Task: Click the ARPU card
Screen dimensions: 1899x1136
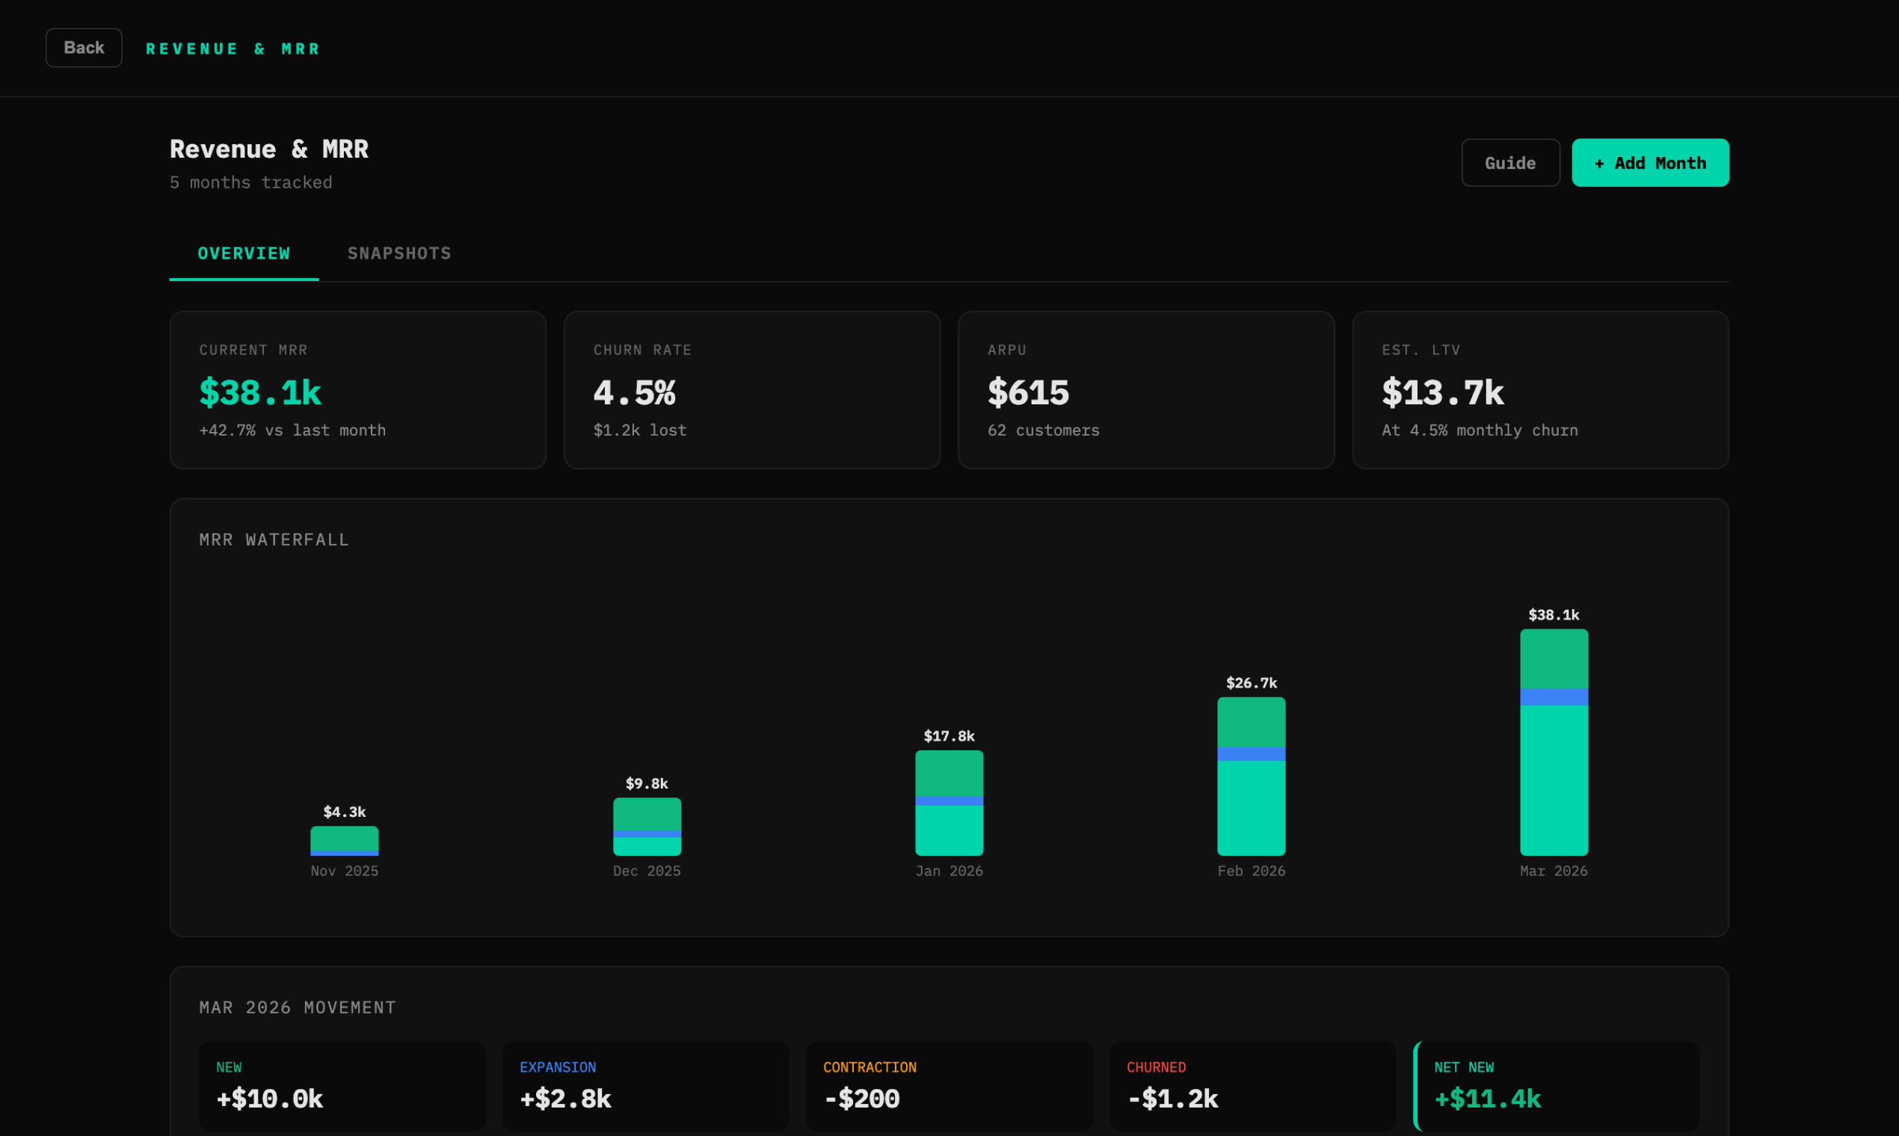Action: (1145, 389)
